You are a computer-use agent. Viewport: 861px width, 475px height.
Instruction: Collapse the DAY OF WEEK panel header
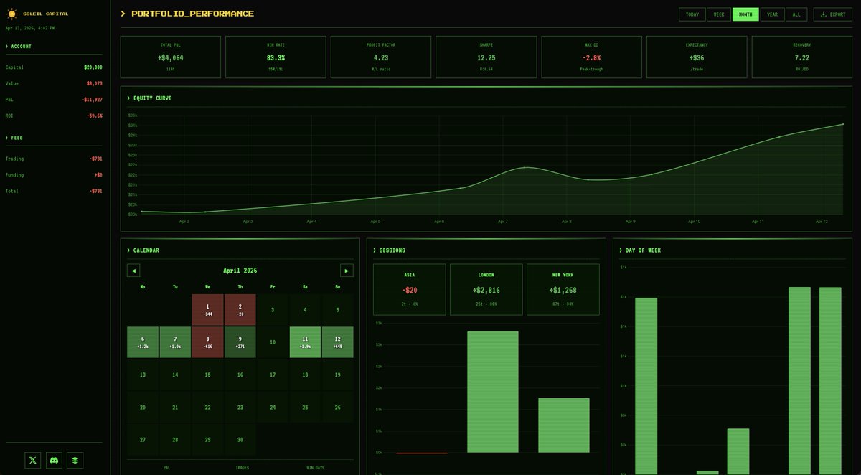click(639, 250)
